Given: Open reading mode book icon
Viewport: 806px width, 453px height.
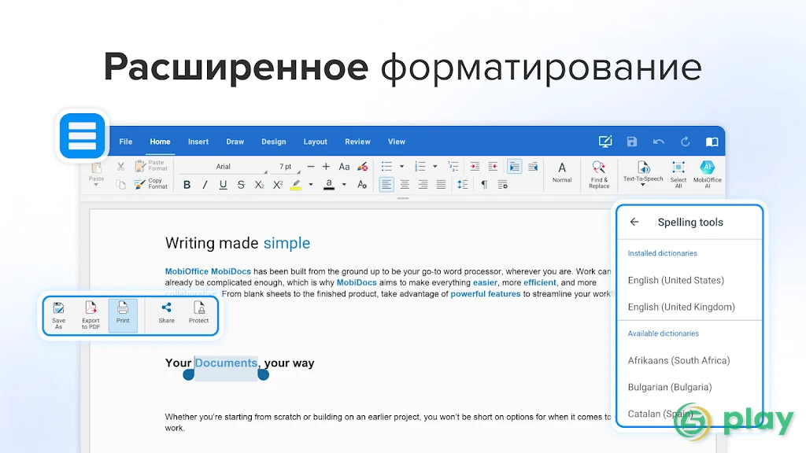Looking at the screenshot, I should 712,142.
